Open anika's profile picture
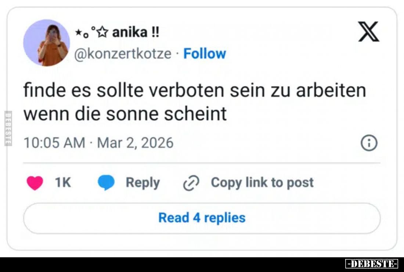 point(46,43)
